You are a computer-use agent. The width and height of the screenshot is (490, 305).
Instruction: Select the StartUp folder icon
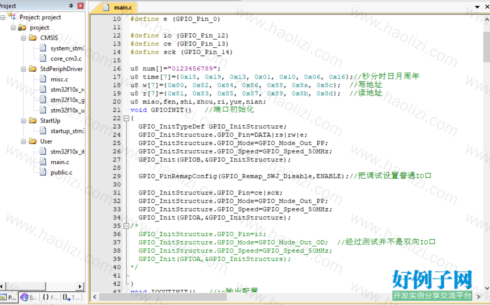click(x=33, y=121)
